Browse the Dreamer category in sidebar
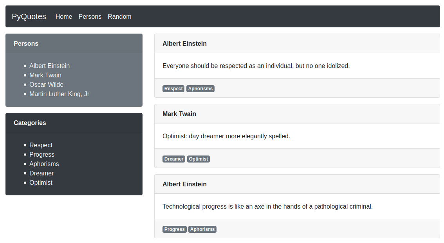The width and height of the screenshot is (444, 243). (x=42, y=173)
